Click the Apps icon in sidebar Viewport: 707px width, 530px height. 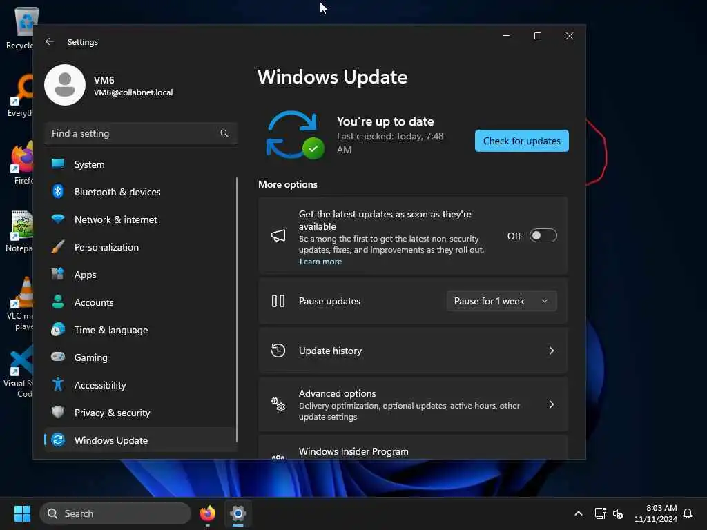[58, 274]
